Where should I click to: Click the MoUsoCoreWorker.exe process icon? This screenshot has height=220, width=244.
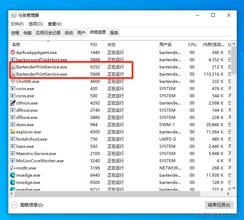pos(13,161)
